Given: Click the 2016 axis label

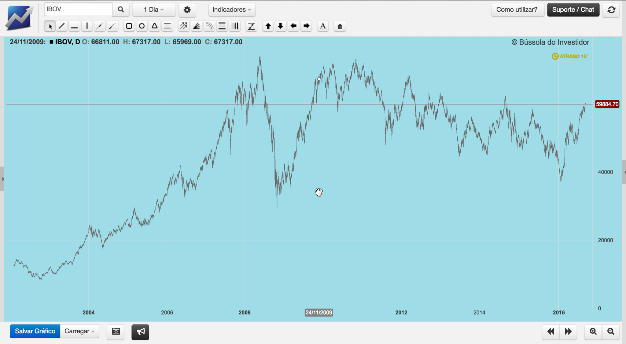Looking at the screenshot, I should click(x=559, y=313).
